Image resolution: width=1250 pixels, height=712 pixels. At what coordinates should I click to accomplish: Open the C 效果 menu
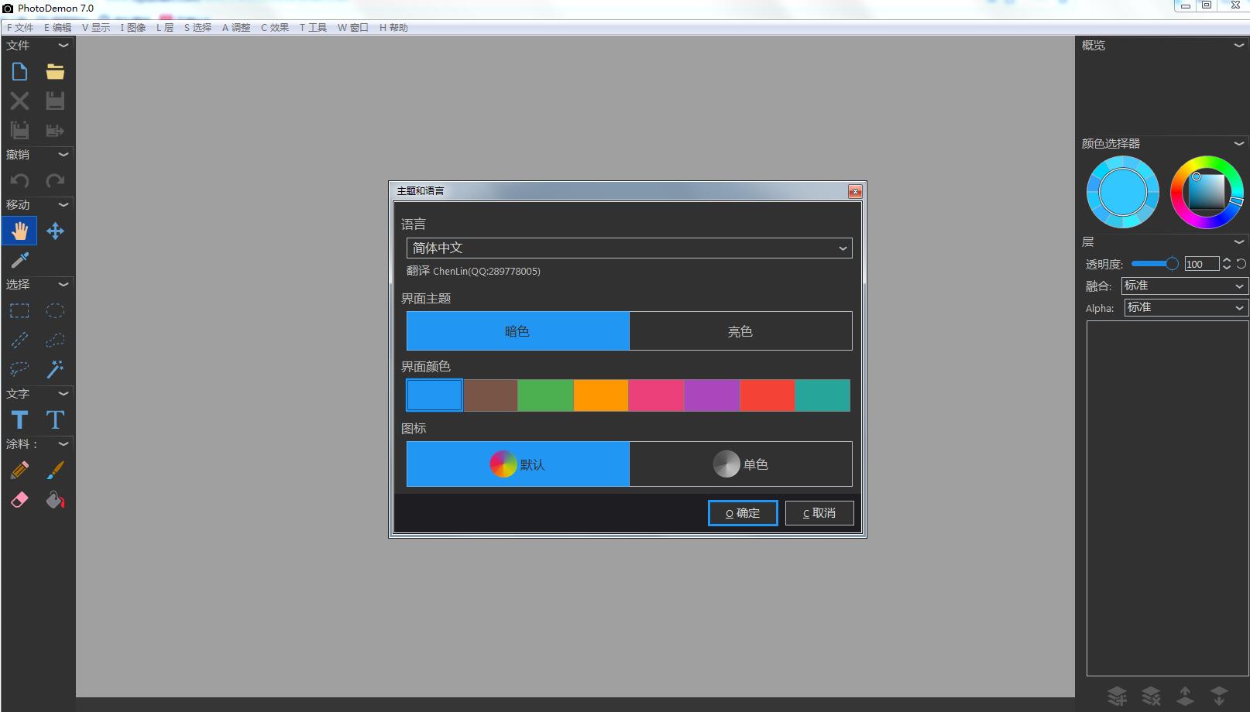tap(273, 27)
